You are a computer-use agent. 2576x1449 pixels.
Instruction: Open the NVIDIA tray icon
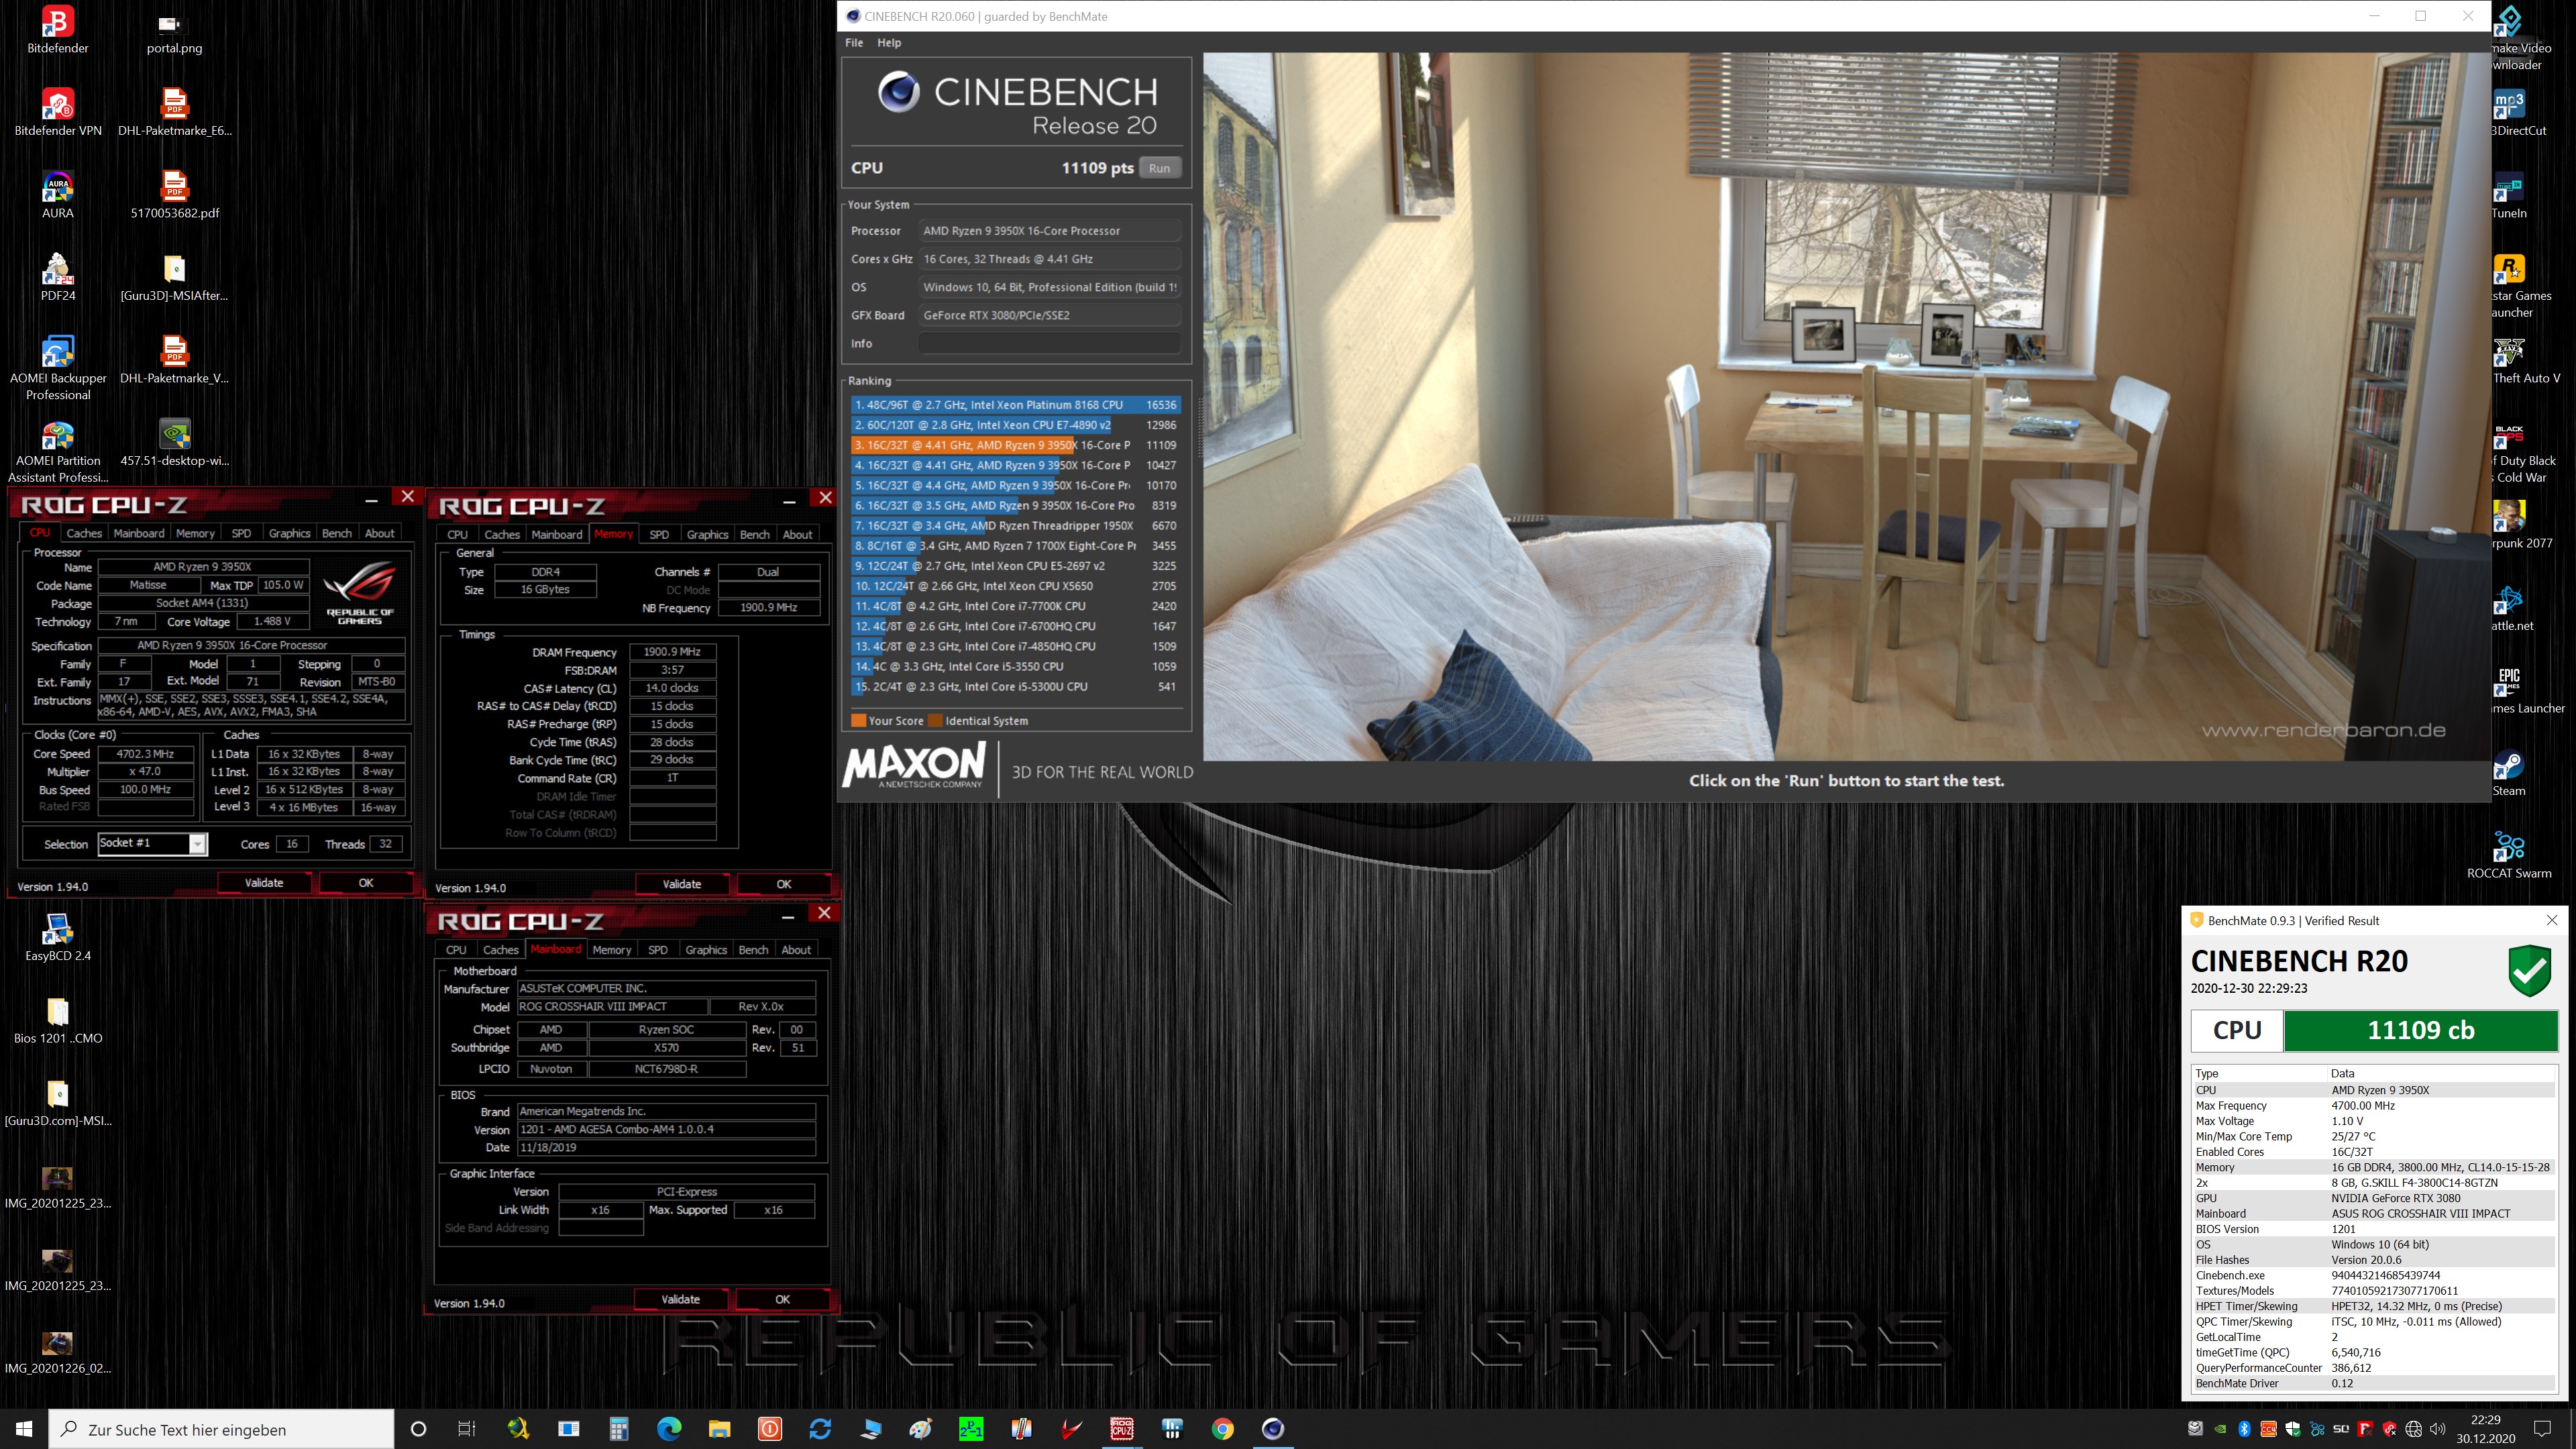[2219, 1428]
